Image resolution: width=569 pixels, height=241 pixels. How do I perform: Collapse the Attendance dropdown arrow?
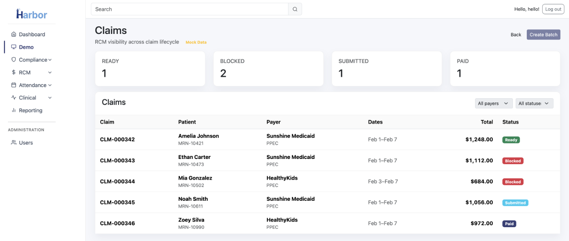(x=50, y=85)
